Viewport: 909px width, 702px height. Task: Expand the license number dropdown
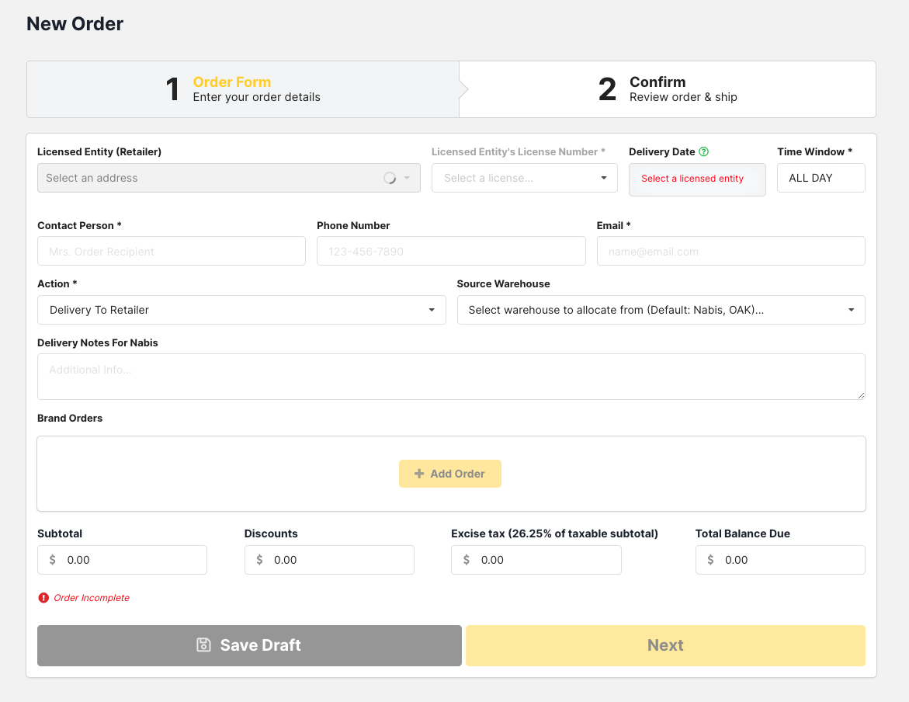(525, 178)
